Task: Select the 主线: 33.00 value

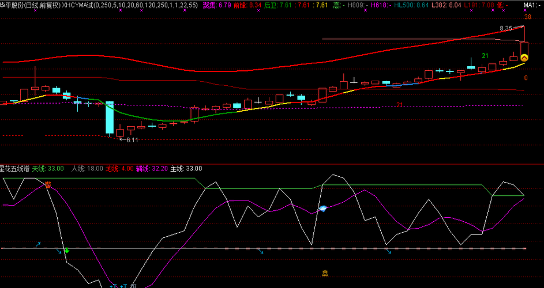Action: click(x=186, y=169)
